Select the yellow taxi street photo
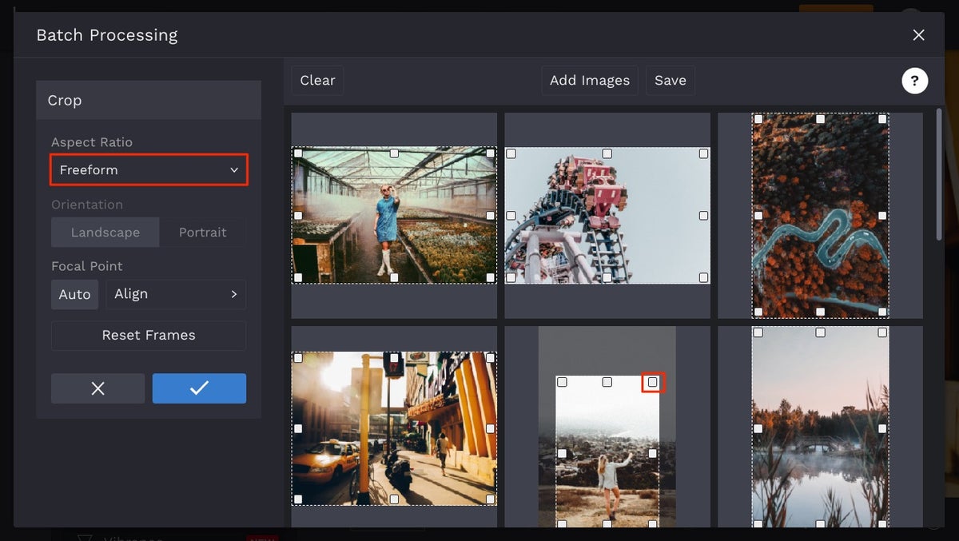Screen dimensions: 959x541 (x=393, y=429)
